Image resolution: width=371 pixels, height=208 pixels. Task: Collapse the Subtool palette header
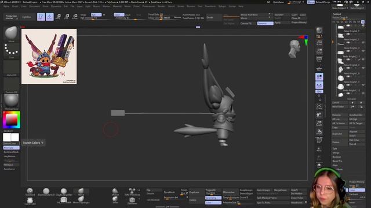tap(337, 14)
